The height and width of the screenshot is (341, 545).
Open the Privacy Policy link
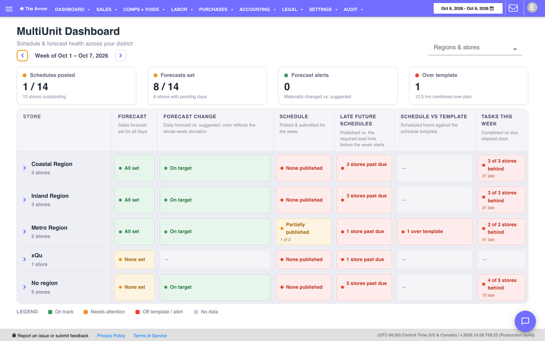pos(111,336)
